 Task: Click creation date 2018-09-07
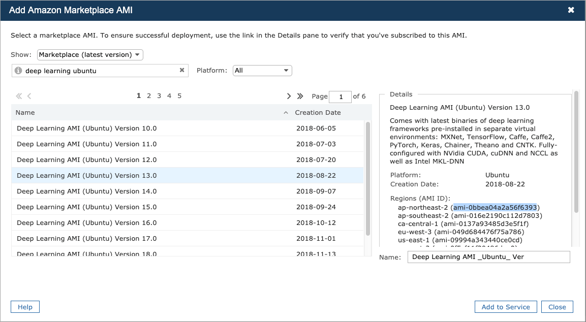[316, 191]
